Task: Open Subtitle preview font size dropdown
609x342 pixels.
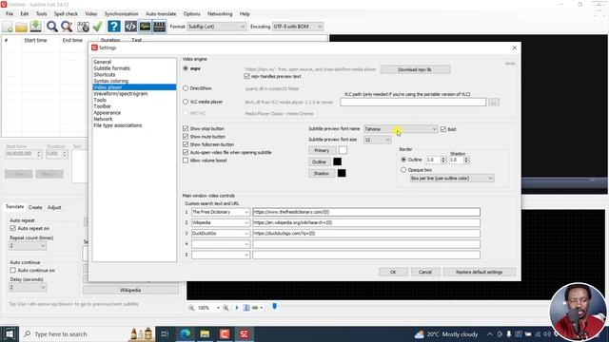Action: (378, 140)
